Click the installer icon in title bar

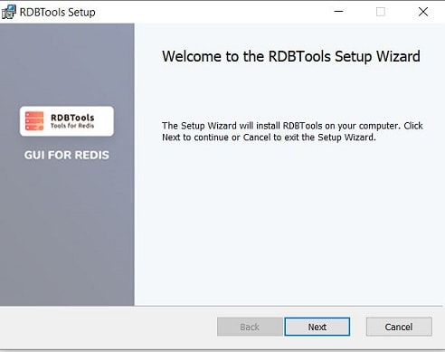click(x=8, y=12)
